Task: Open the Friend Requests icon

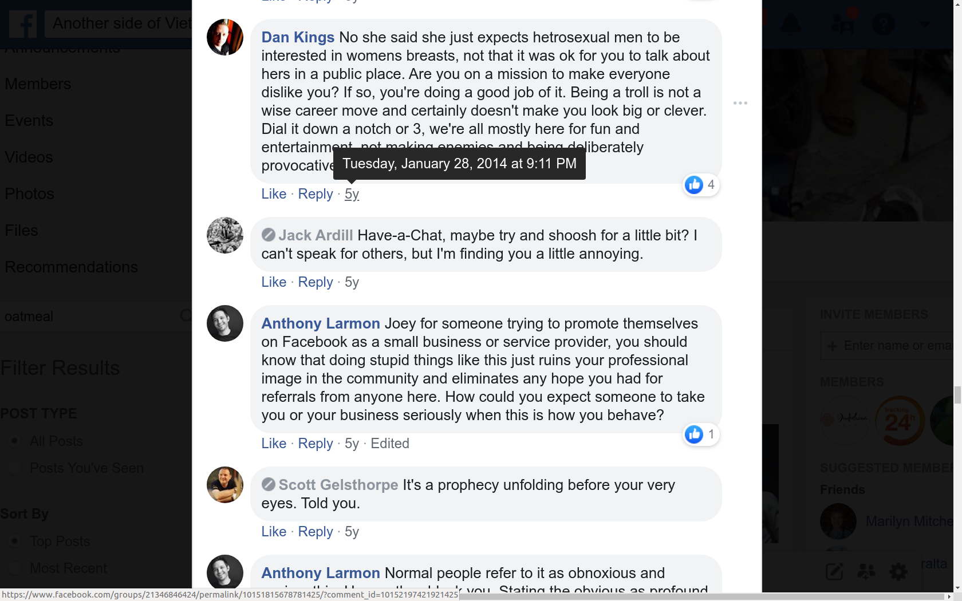Action: [x=842, y=24]
